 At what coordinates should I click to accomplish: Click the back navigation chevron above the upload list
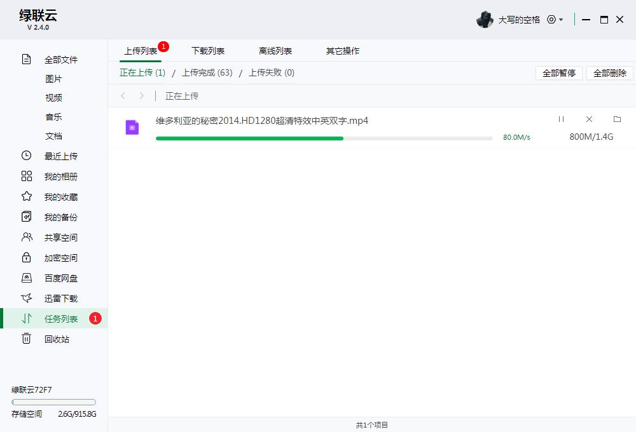[123, 95]
